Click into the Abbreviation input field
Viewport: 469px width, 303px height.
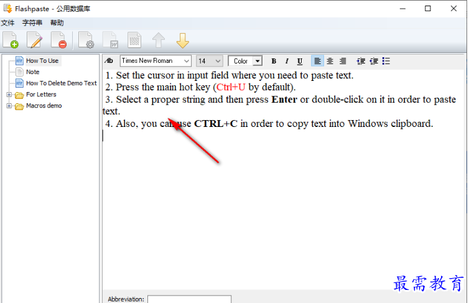click(x=189, y=299)
